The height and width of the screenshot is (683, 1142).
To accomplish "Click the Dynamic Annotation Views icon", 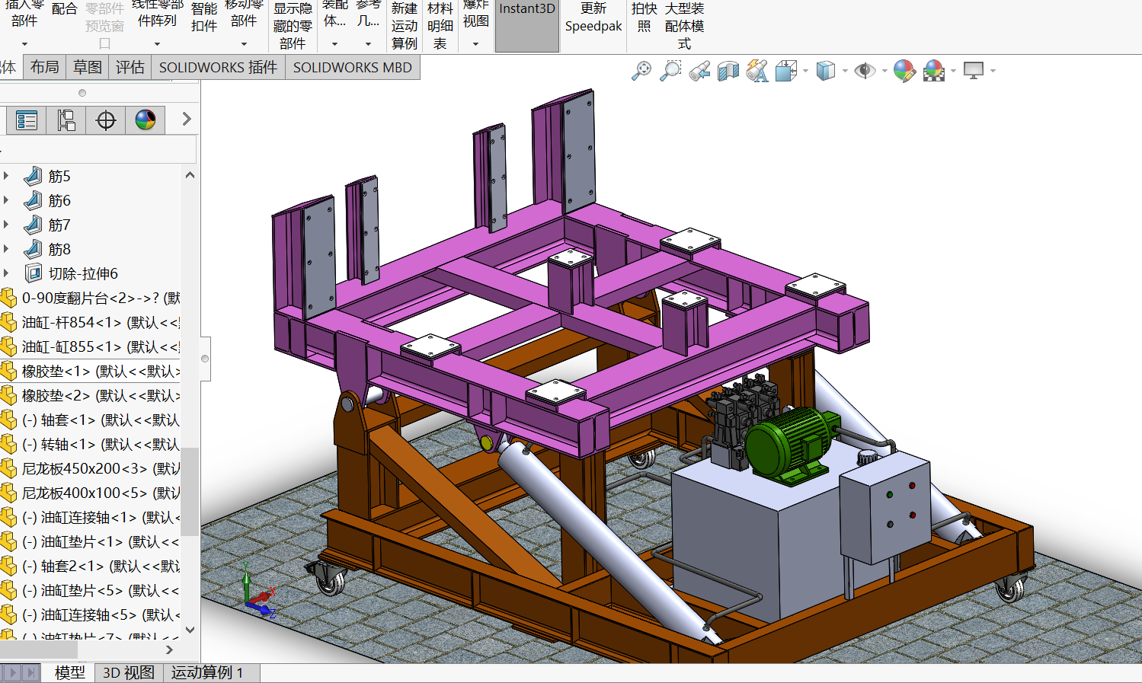I will [x=757, y=71].
